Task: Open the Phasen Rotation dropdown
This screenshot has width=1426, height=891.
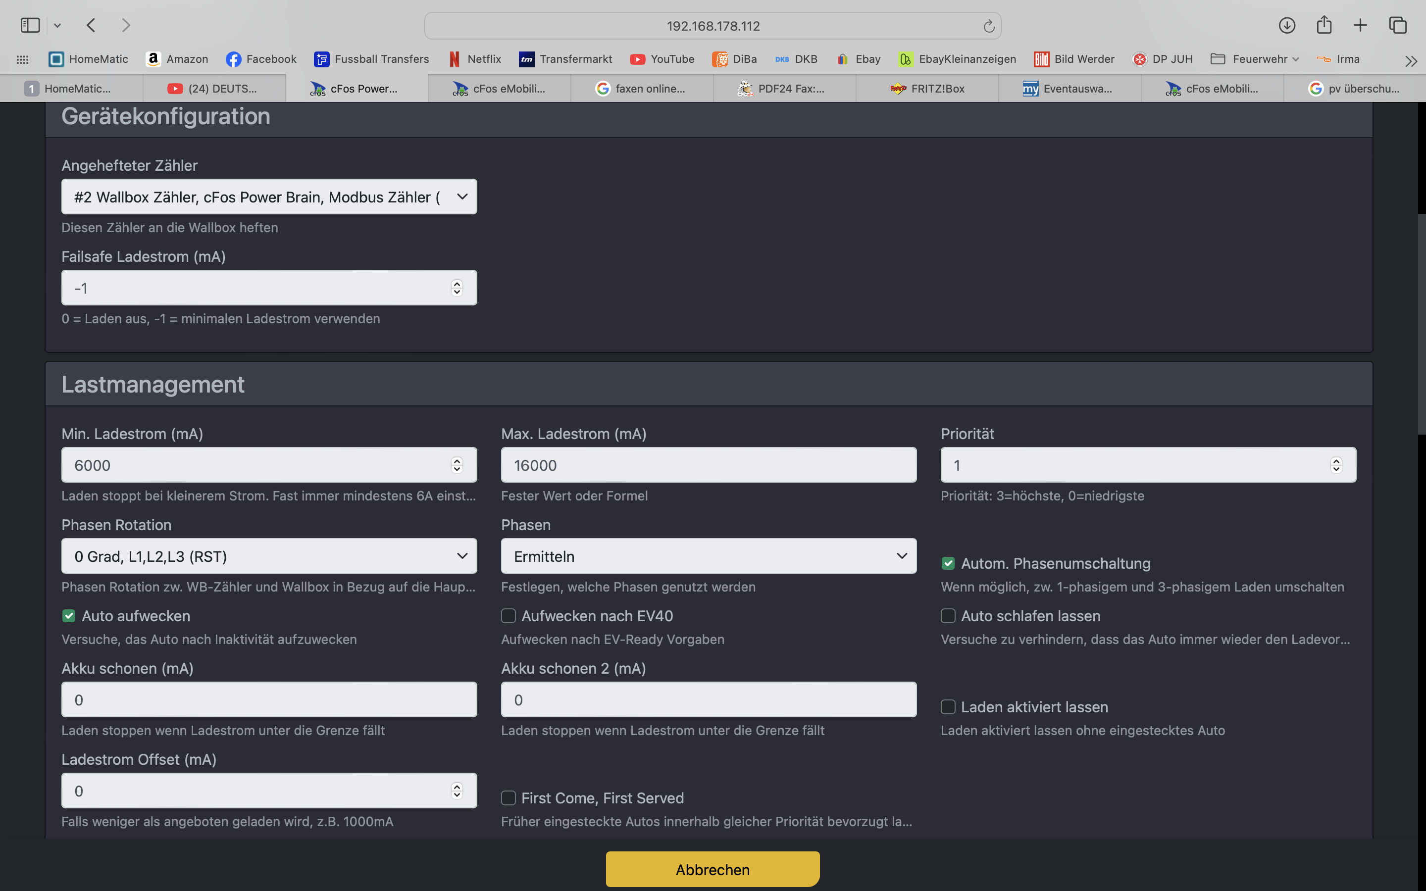Action: pos(269,556)
